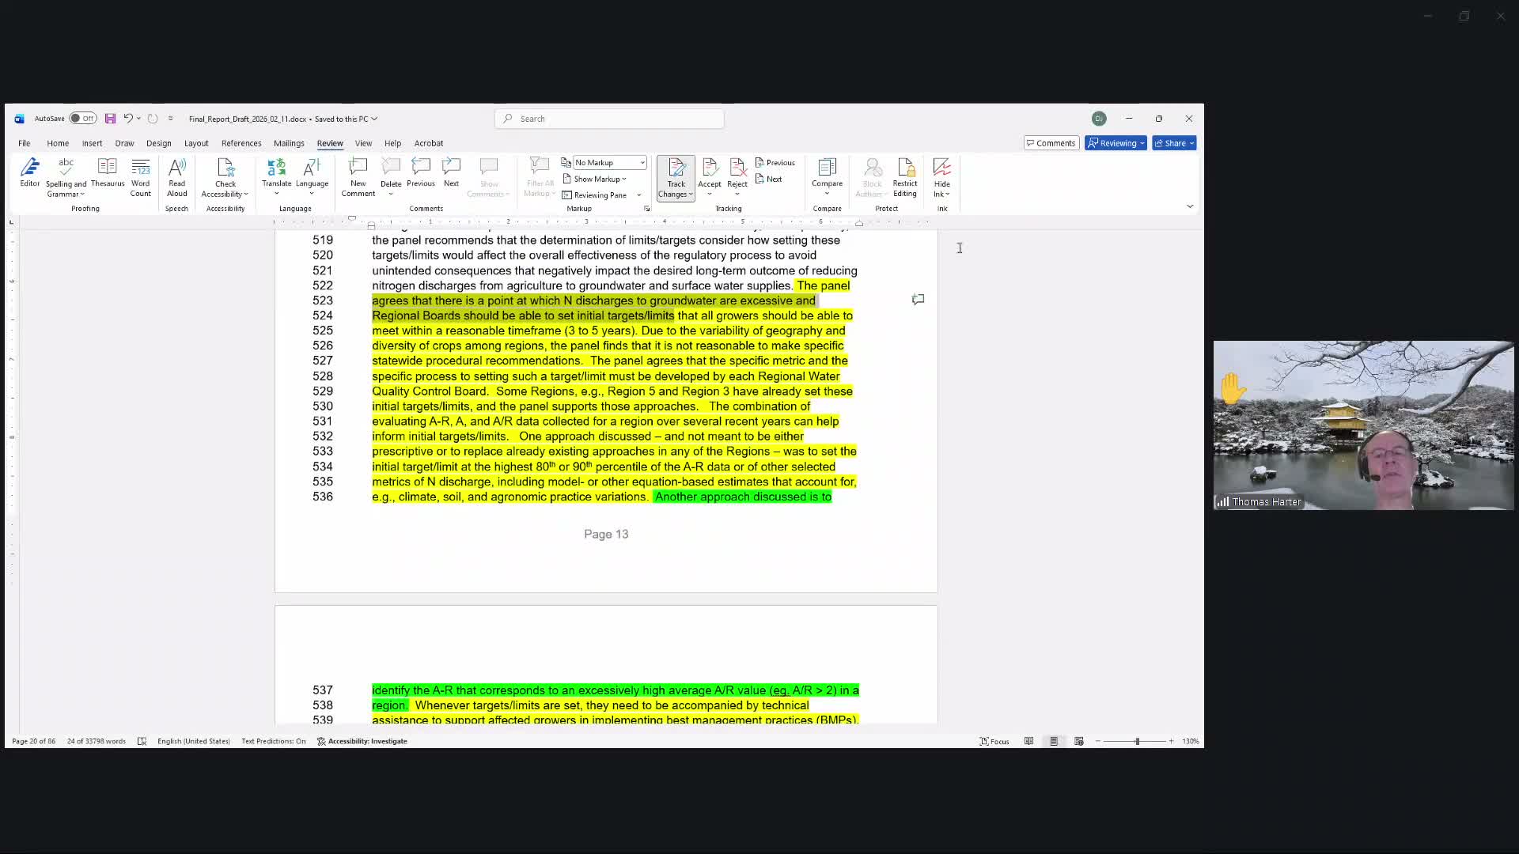Open the No Markup display dropdown

pyautogui.click(x=609, y=162)
